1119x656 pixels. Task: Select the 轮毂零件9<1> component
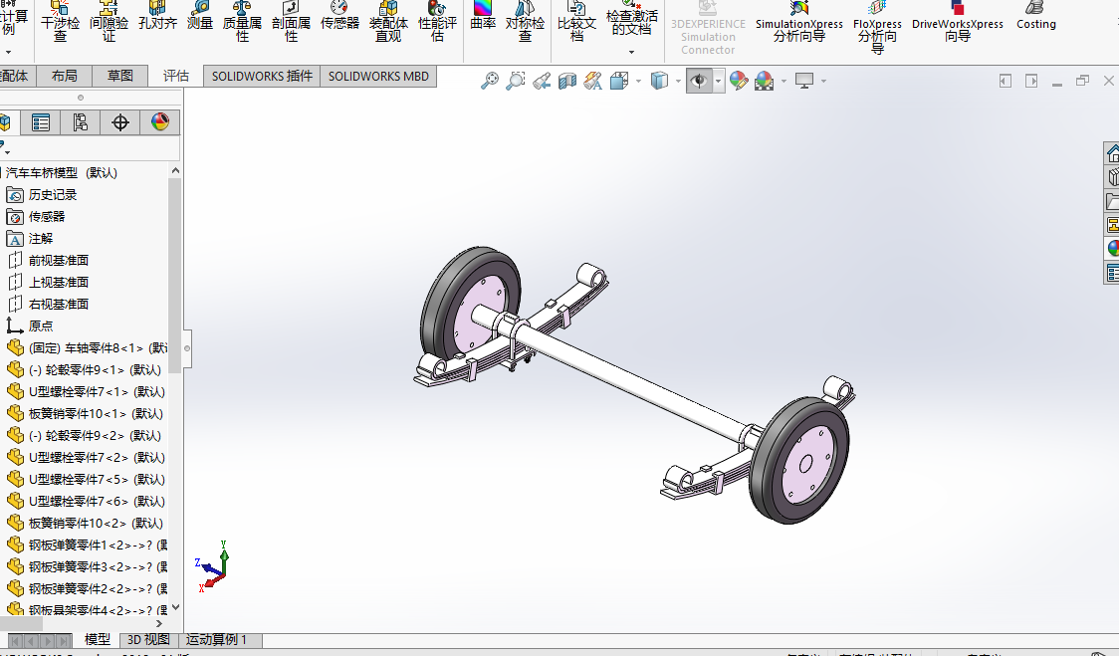[x=85, y=369]
